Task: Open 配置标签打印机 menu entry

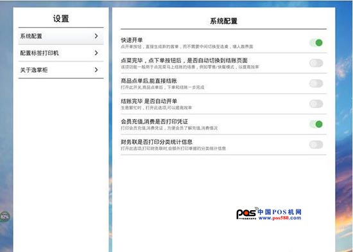Action: [x=61, y=53]
